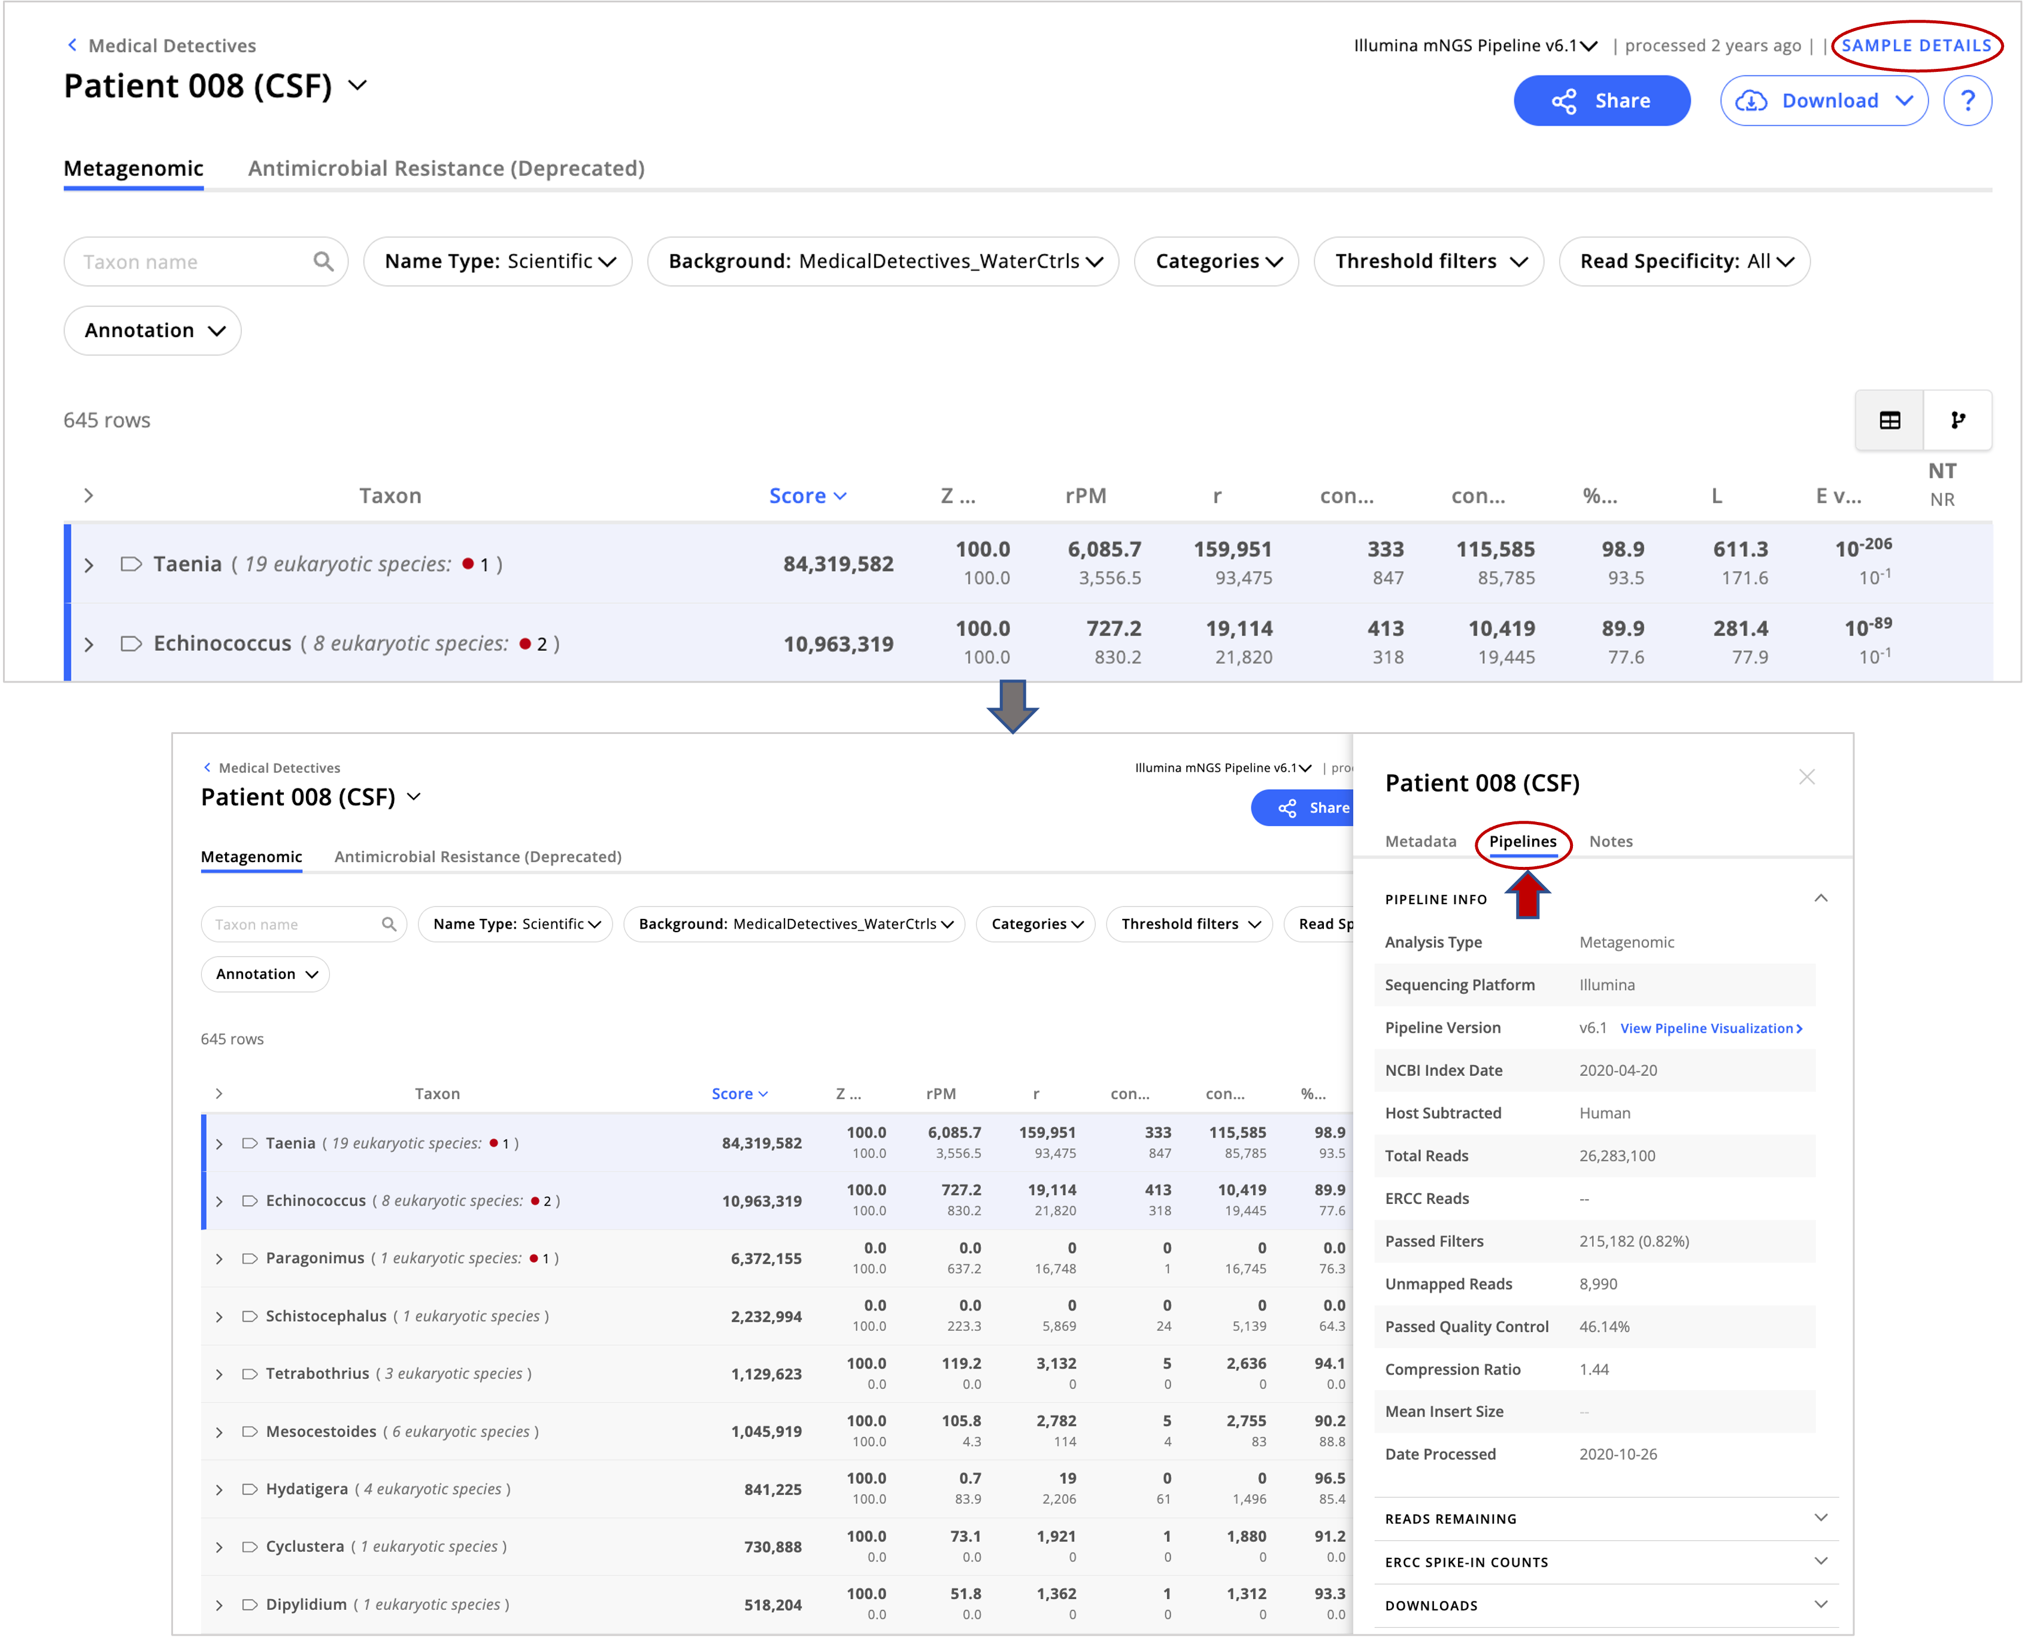The height and width of the screenshot is (1638, 2025).
Task: Select the Notes tab in details panel
Action: [1611, 841]
